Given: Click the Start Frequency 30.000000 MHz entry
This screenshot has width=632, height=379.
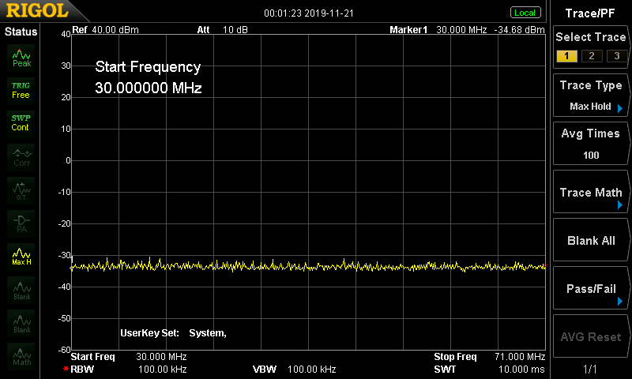Looking at the screenshot, I should pos(149,78).
